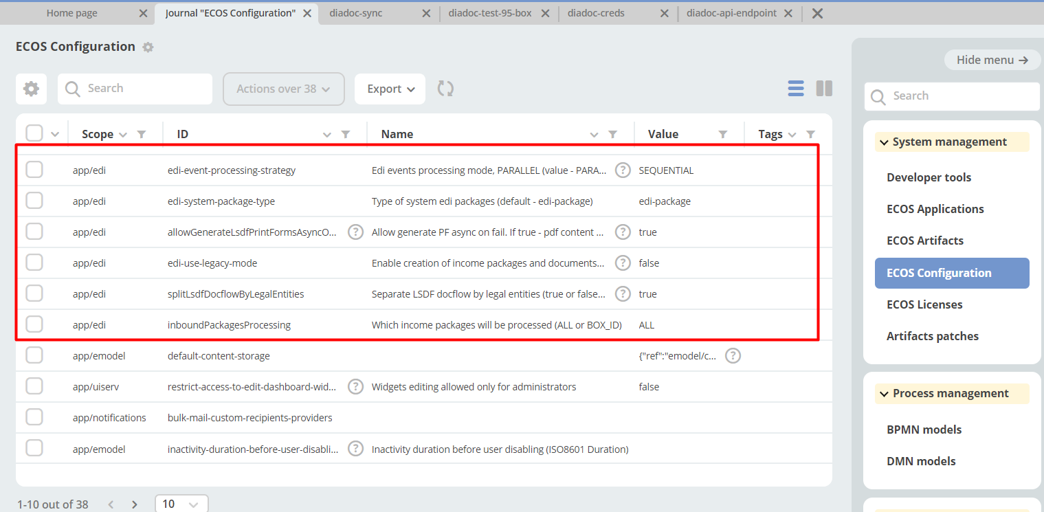Viewport: 1044px width, 512px height.
Task: Close the Home page tab
Action: point(143,13)
